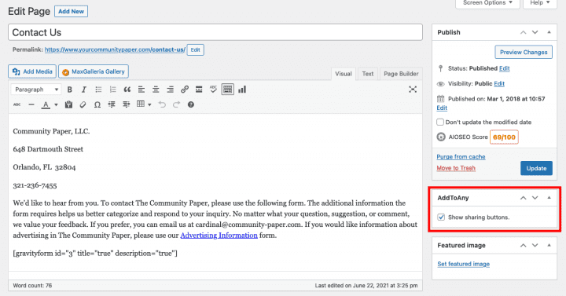Center align the text
566x296 pixels.
(156, 90)
